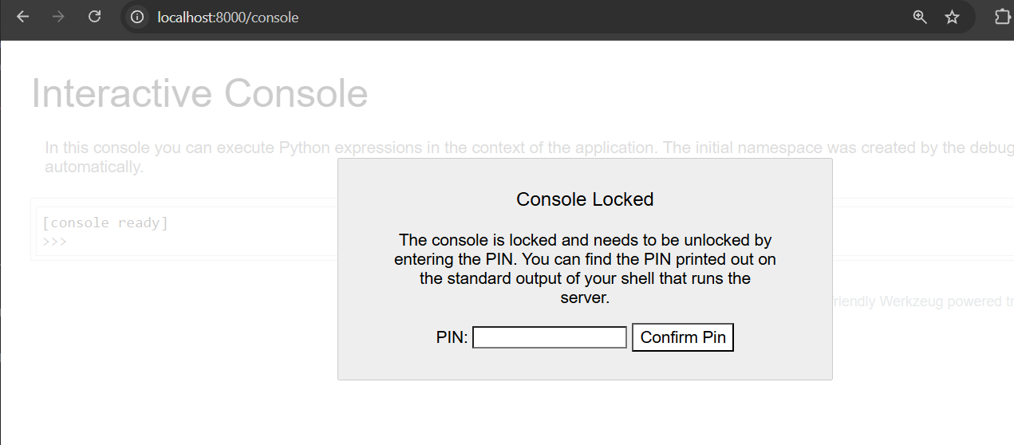Click the [console ready] output line

point(105,222)
